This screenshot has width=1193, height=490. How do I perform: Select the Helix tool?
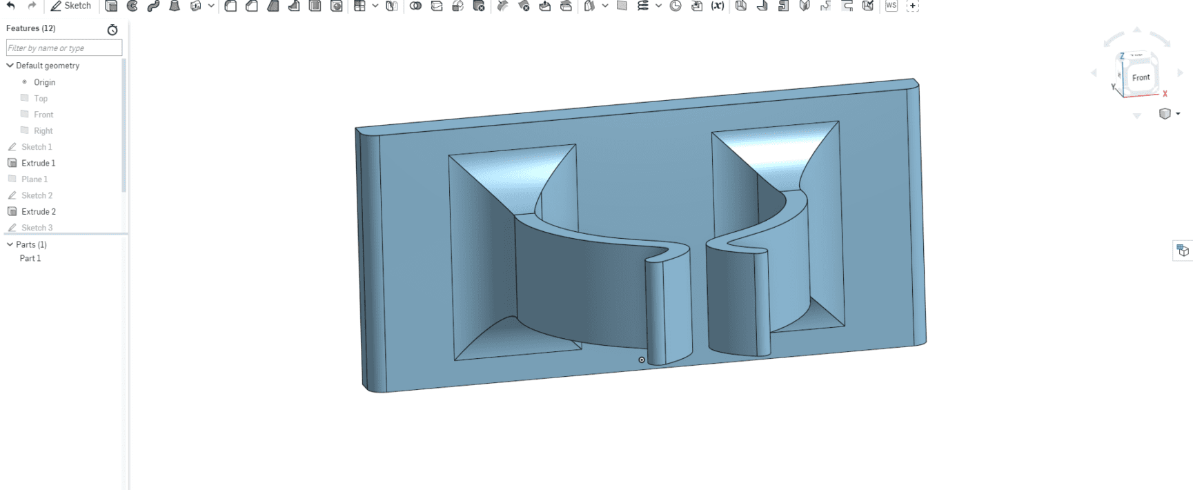coord(643,6)
